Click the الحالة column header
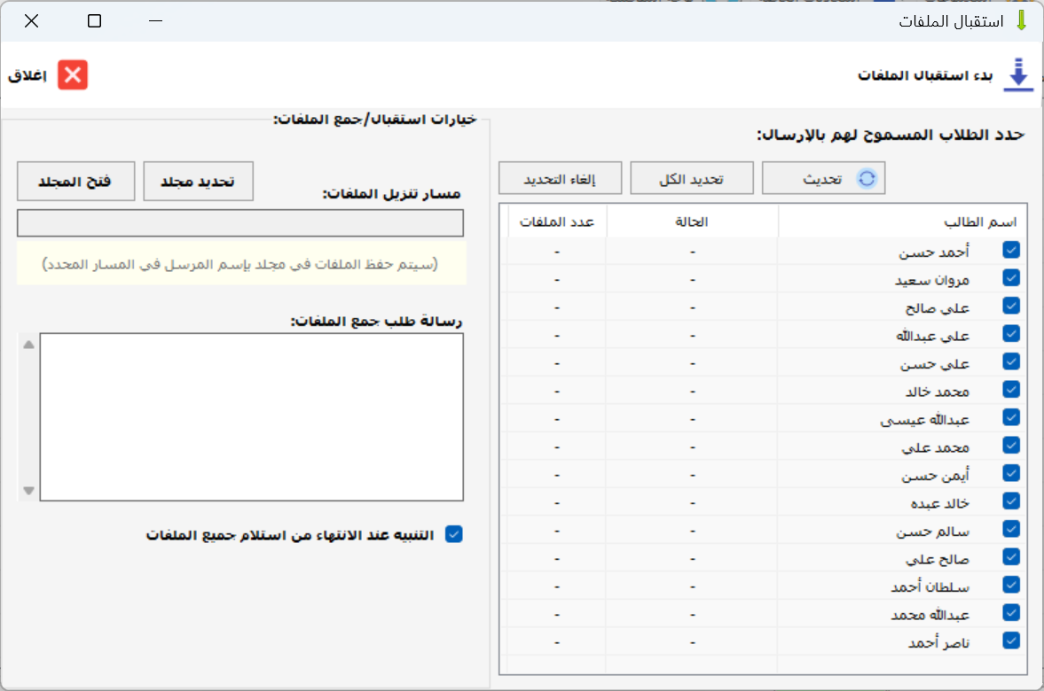This screenshot has height=691, width=1044. [x=692, y=221]
